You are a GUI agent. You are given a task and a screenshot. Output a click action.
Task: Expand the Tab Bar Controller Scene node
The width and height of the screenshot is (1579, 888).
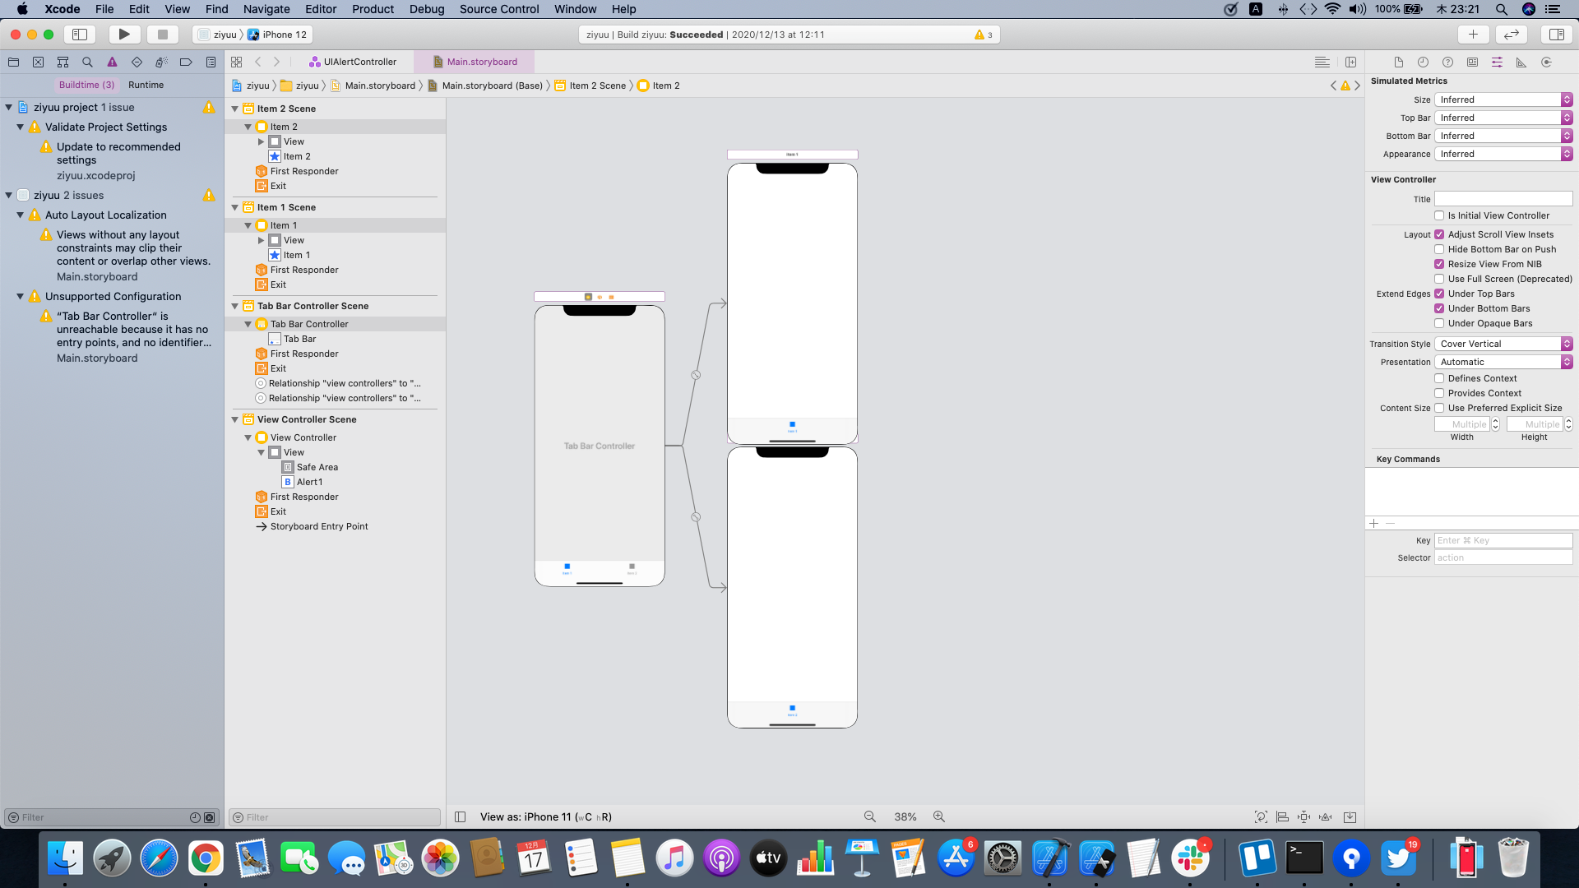click(234, 305)
